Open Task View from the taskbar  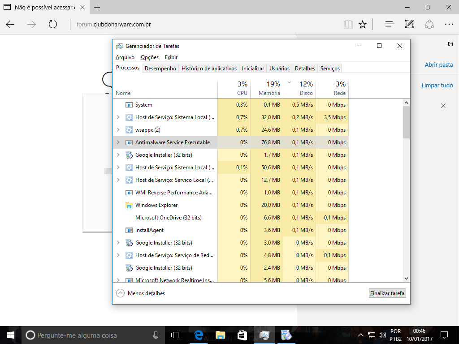click(x=176, y=335)
